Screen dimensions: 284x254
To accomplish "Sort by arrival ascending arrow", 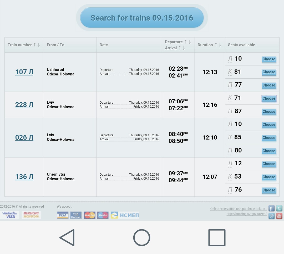I will pos(180,48).
